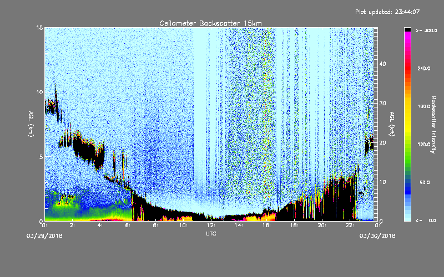
Task: Click the "4:" hour tick label
Action: coord(100,225)
